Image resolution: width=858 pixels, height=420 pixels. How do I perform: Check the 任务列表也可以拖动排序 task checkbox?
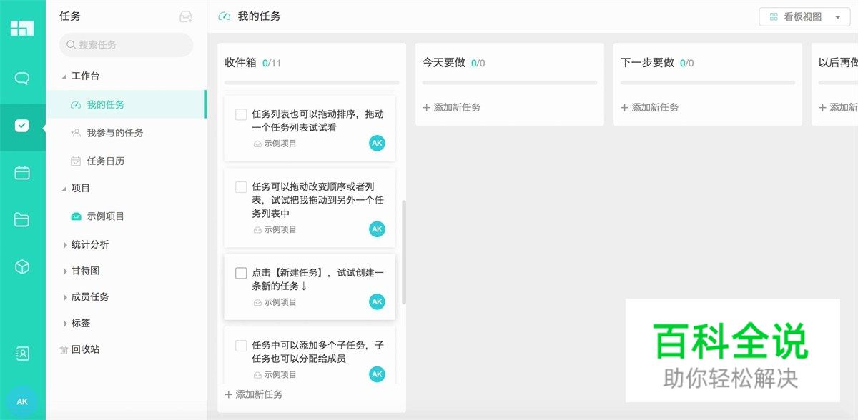pos(241,114)
